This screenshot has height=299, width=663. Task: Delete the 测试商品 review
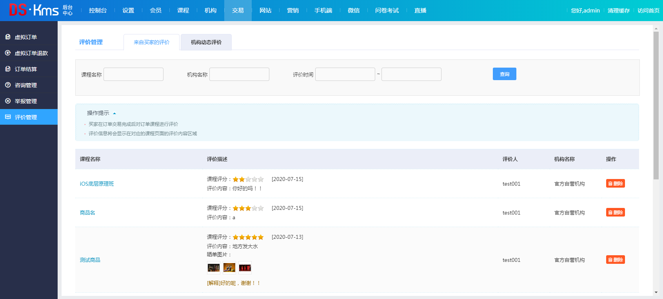[616, 260]
